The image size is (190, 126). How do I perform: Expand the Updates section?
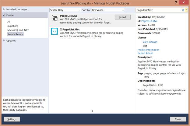point(4,40)
